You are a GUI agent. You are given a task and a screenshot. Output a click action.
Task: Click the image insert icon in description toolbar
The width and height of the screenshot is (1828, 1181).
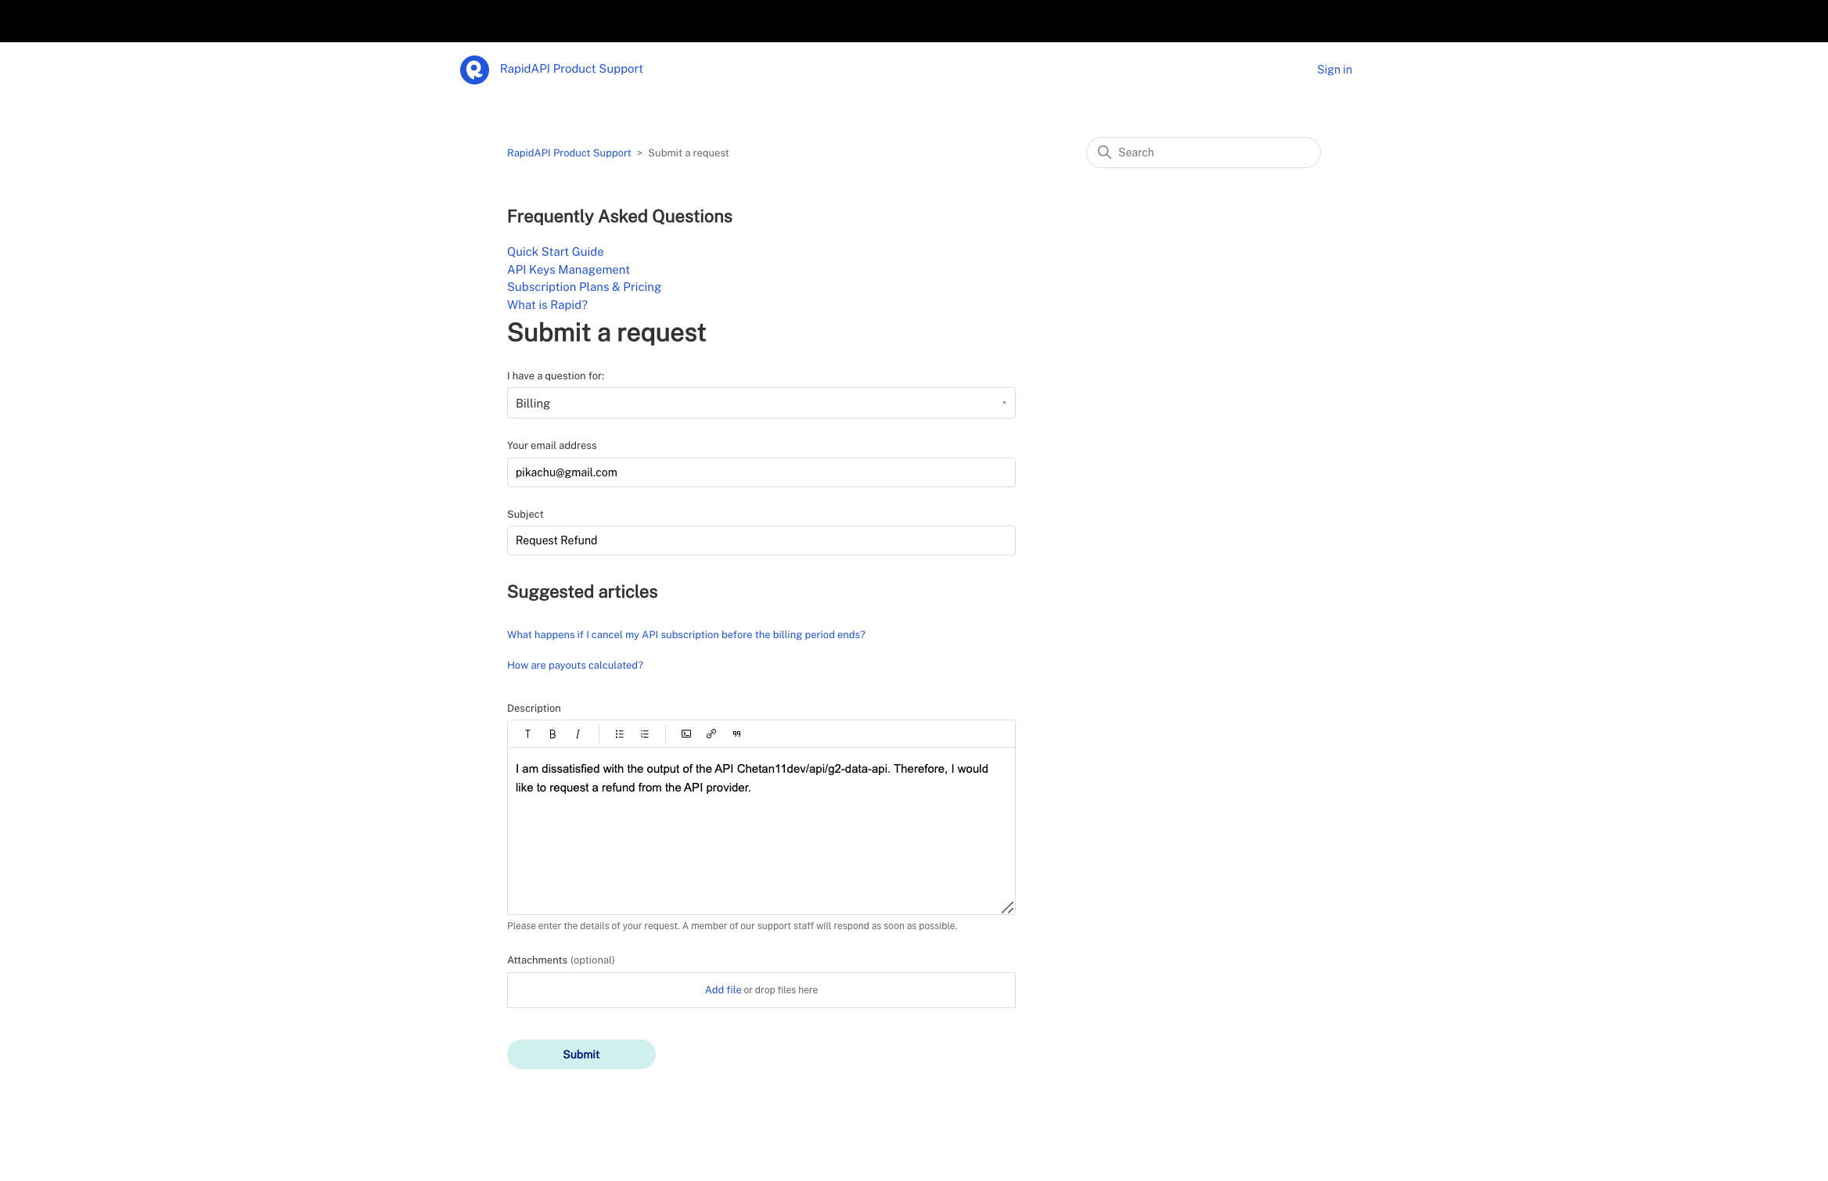pyautogui.click(x=686, y=734)
